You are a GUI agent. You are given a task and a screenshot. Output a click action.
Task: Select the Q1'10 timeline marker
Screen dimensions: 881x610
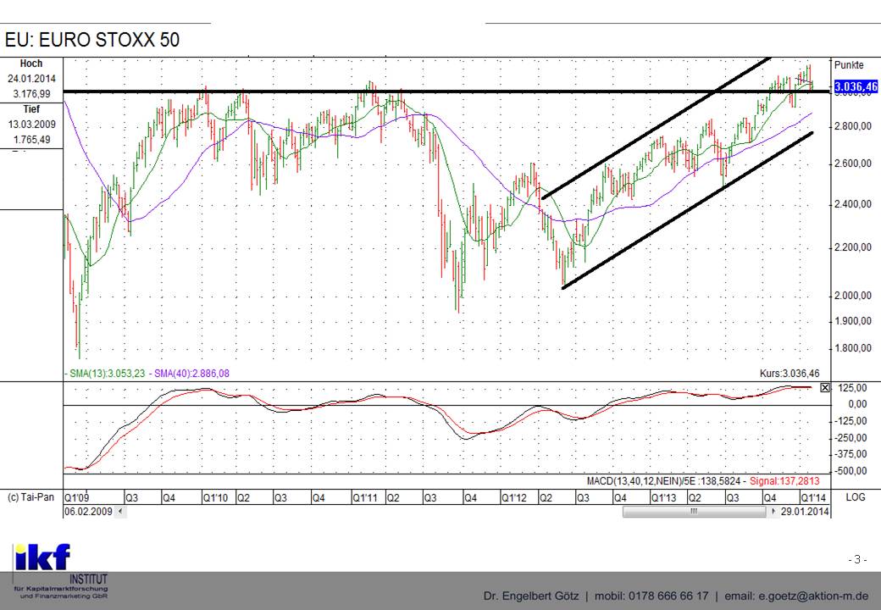click(x=216, y=497)
